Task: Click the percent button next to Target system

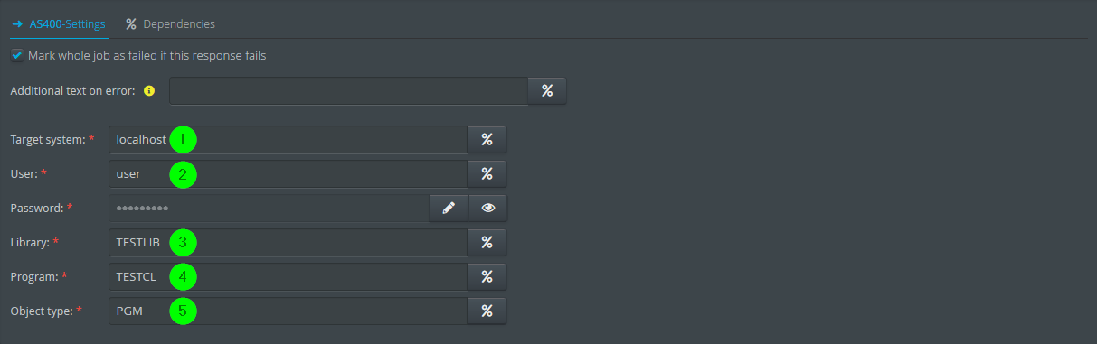Action: tap(487, 140)
